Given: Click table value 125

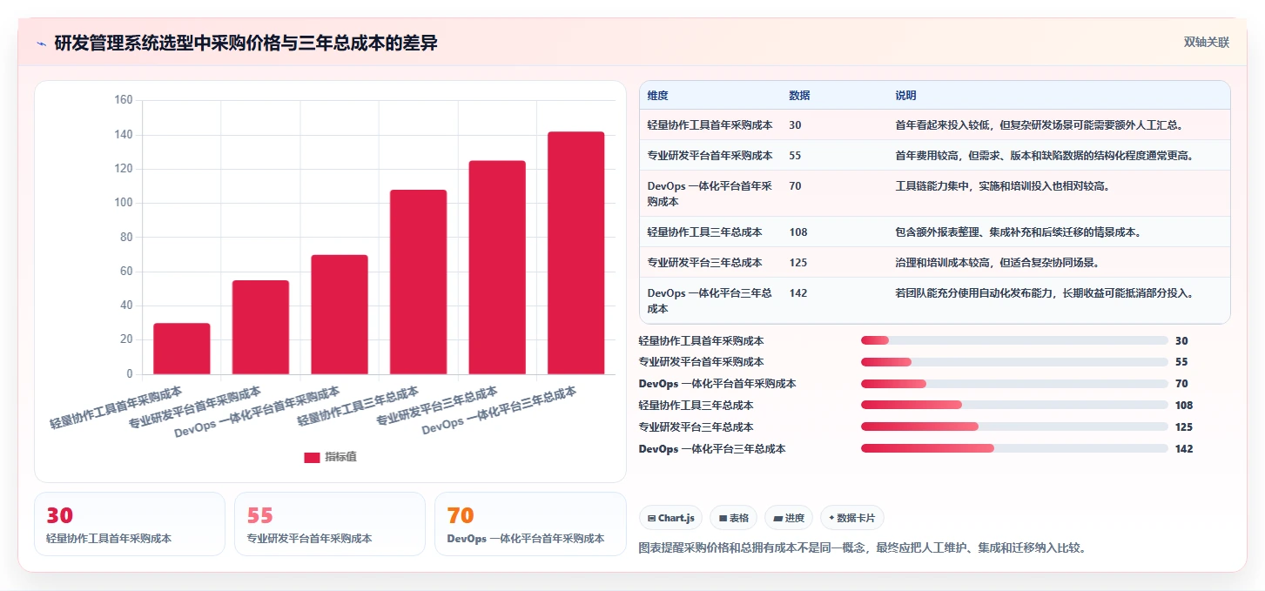Looking at the screenshot, I should pyautogui.click(x=798, y=263).
